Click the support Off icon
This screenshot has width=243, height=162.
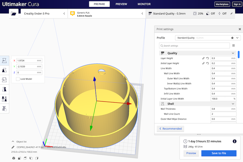pos(208,14)
